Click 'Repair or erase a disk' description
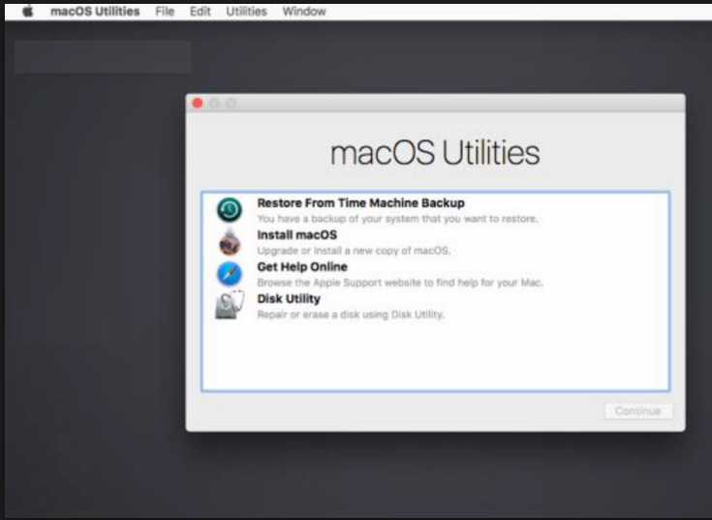The width and height of the screenshot is (712, 520). [351, 315]
